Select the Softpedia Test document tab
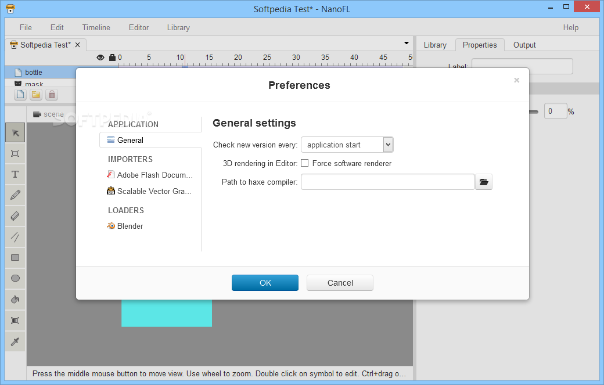Screen dimensions: 604x385 tap(45, 45)
